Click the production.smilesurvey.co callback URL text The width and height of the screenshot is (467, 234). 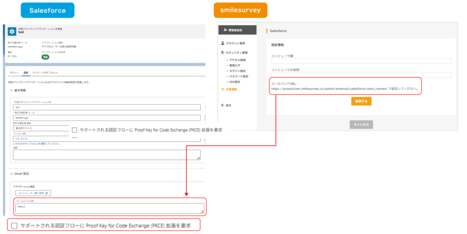click(329, 89)
